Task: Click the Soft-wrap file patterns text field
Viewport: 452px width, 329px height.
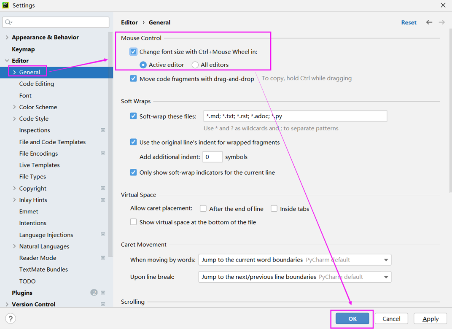Action: point(295,116)
